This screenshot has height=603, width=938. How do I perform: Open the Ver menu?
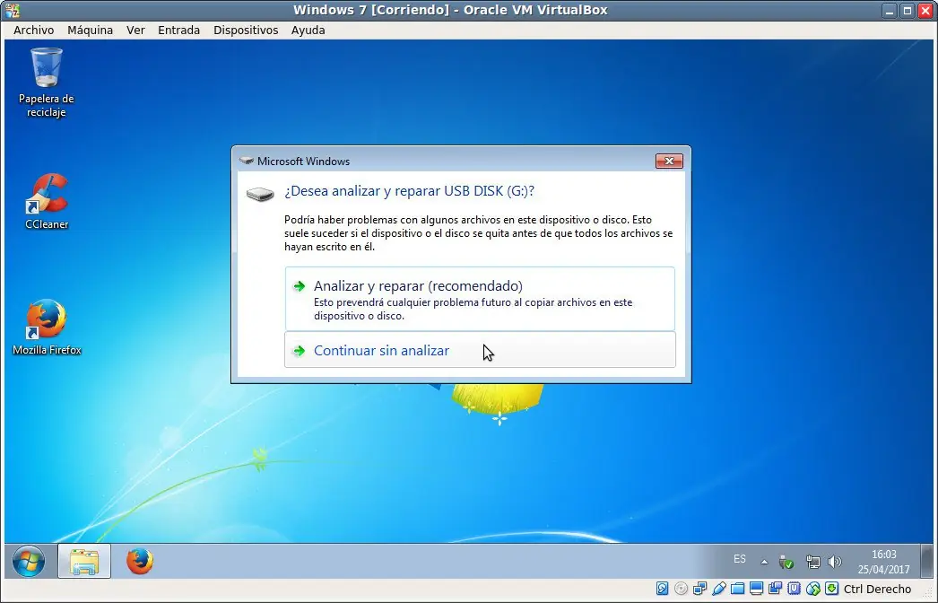[135, 30]
